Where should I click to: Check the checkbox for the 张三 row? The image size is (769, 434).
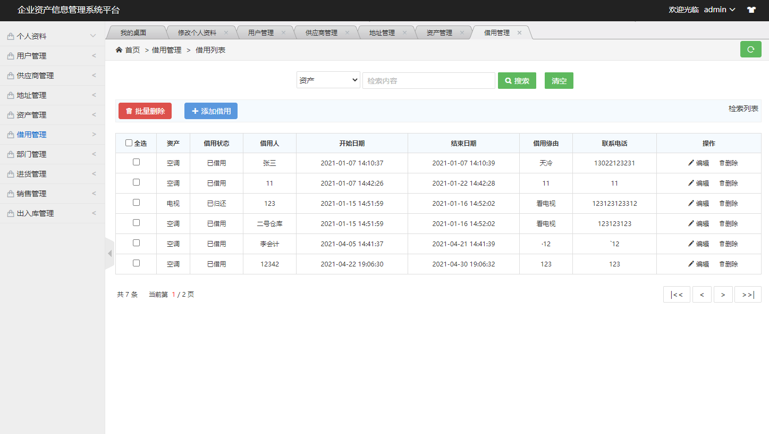136,163
